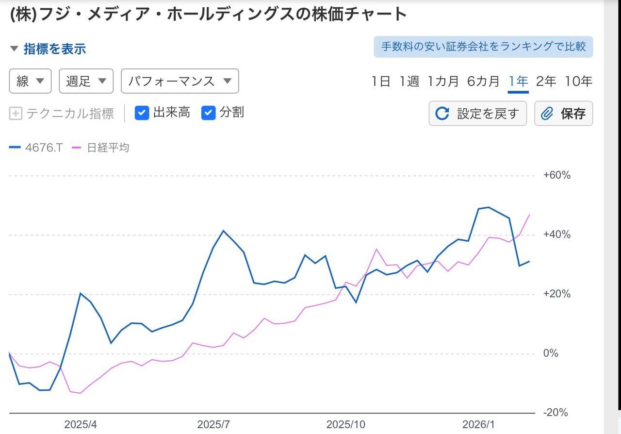This screenshot has height=434, width=621.
Task: Open the 線 chart type dropdown
Action: point(30,81)
